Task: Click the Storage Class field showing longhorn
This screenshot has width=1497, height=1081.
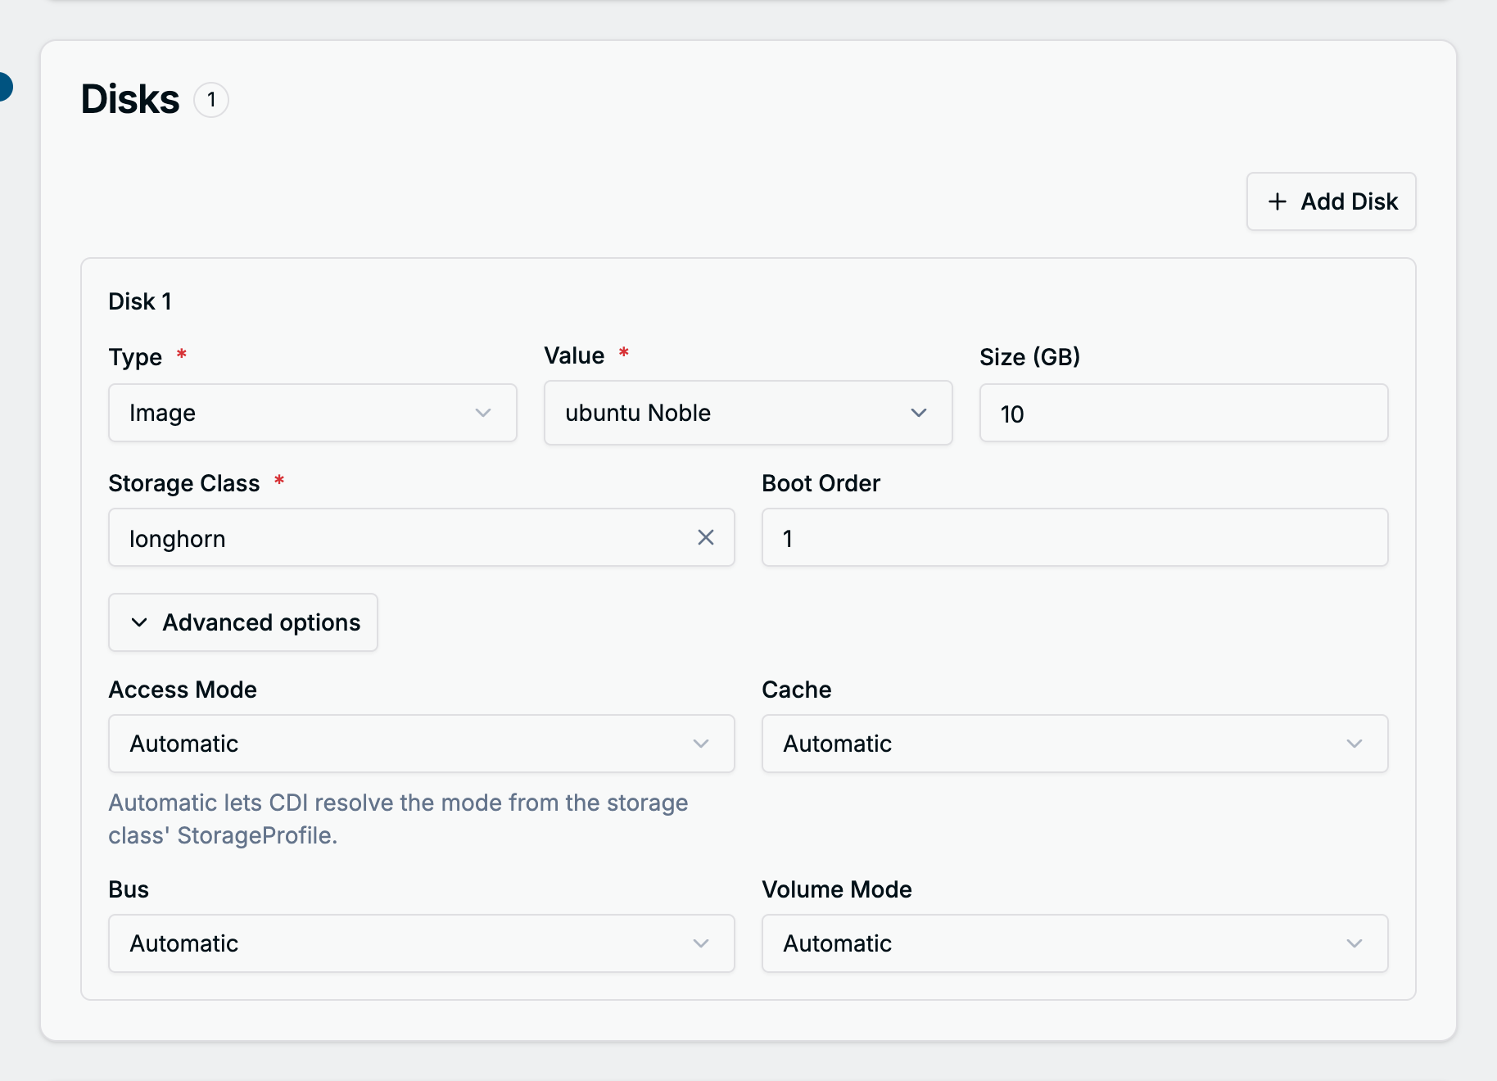Action: point(422,537)
